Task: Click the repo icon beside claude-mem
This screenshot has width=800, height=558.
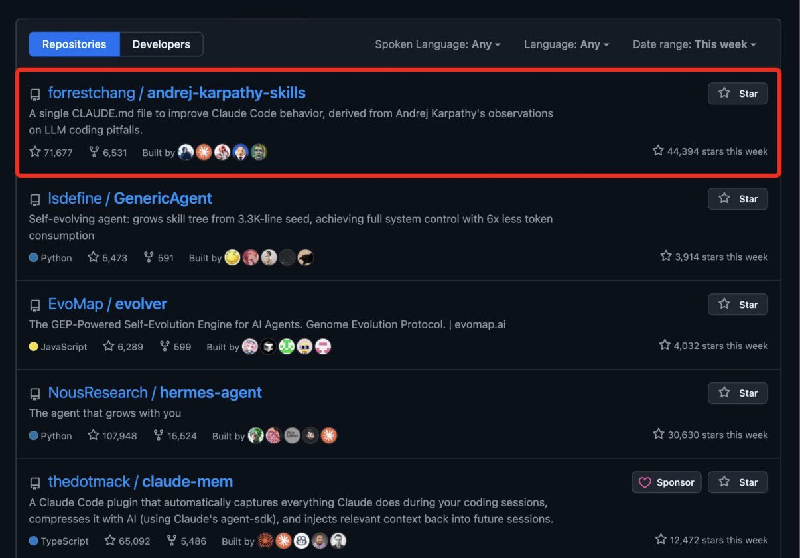Action: pos(35,483)
